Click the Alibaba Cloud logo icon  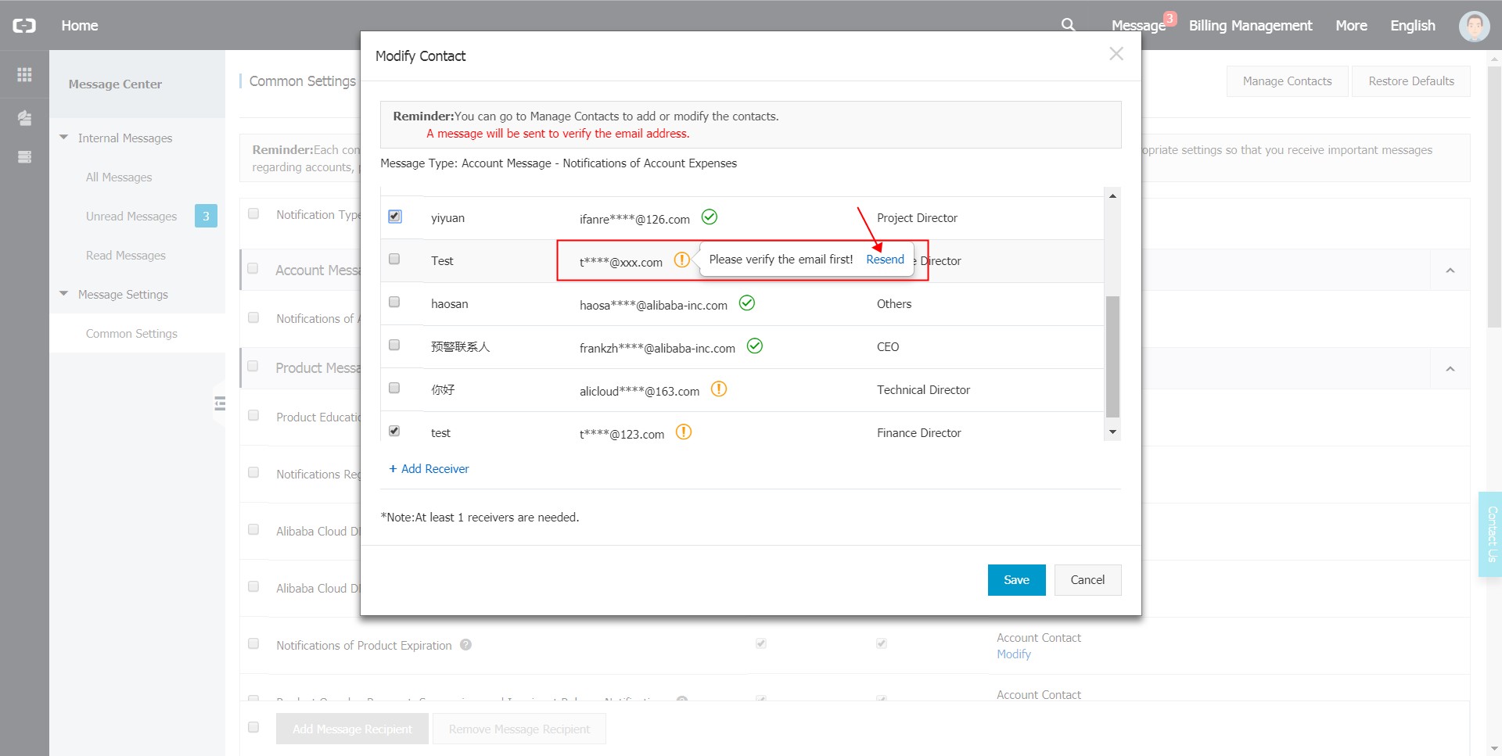coord(24,26)
